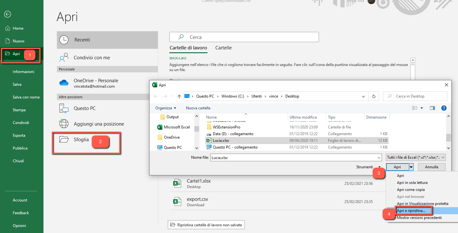This screenshot has width=458, height=233.
Task: Open the file type filter dropdown
Action: [x=416, y=157]
